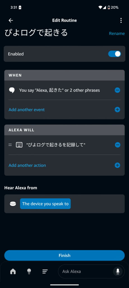
Task: Grab the action reorder handle
Action: (10, 145)
